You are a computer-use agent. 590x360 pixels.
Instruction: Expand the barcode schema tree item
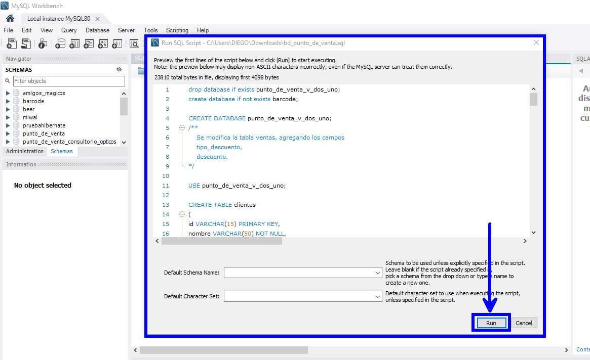(7, 101)
